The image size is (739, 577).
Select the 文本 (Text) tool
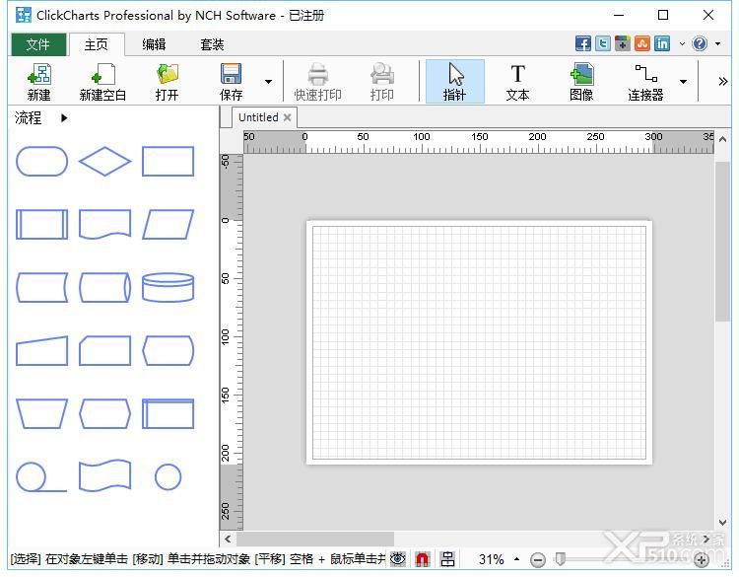point(518,82)
